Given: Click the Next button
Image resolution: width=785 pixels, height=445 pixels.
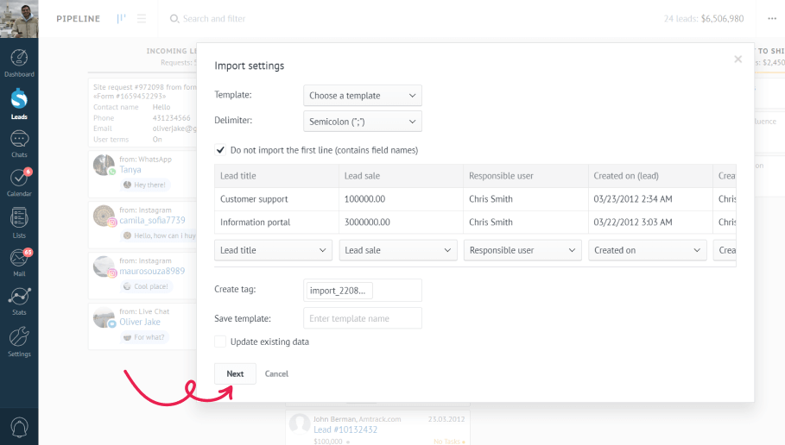Looking at the screenshot, I should point(235,373).
